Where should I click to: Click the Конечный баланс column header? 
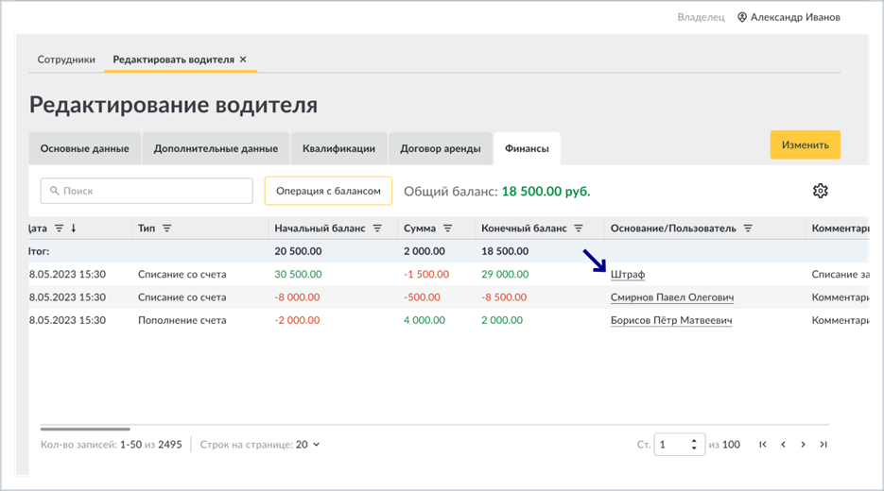(524, 229)
